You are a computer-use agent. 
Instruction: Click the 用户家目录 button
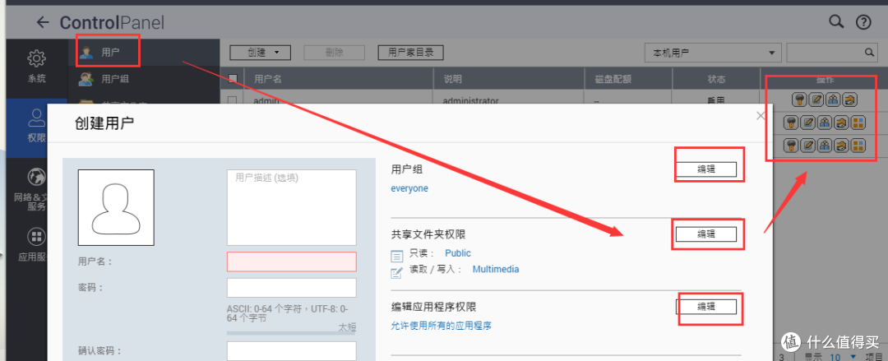point(410,53)
